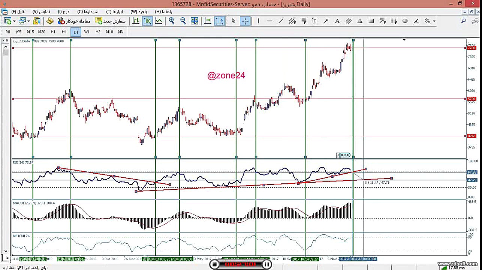
Task: Click the معامله خودکار auto trading button
Action: pos(74,21)
